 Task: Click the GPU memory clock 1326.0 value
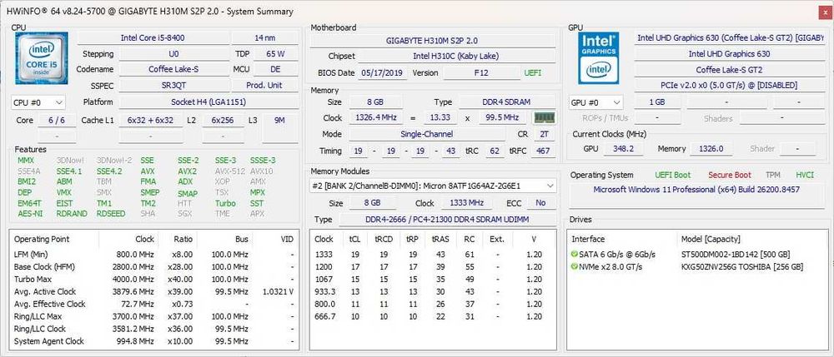click(x=711, y=149)
